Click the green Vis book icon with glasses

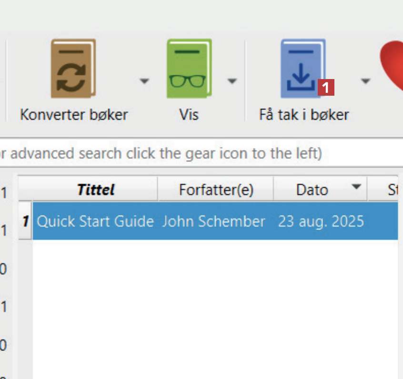[x=189, y=70]
